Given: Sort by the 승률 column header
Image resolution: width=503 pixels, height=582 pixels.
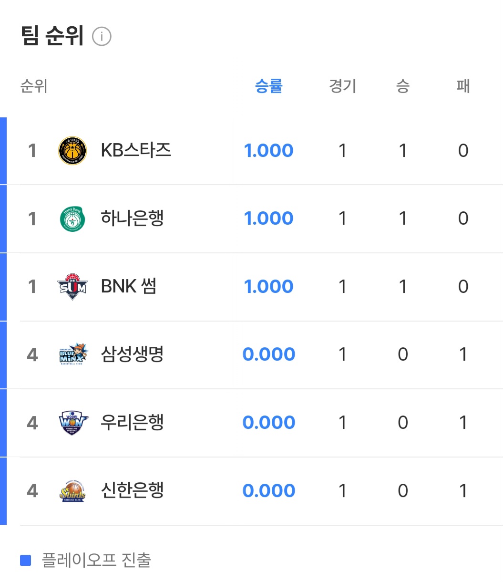Looking at the screenshot, I should click(268, 86).
